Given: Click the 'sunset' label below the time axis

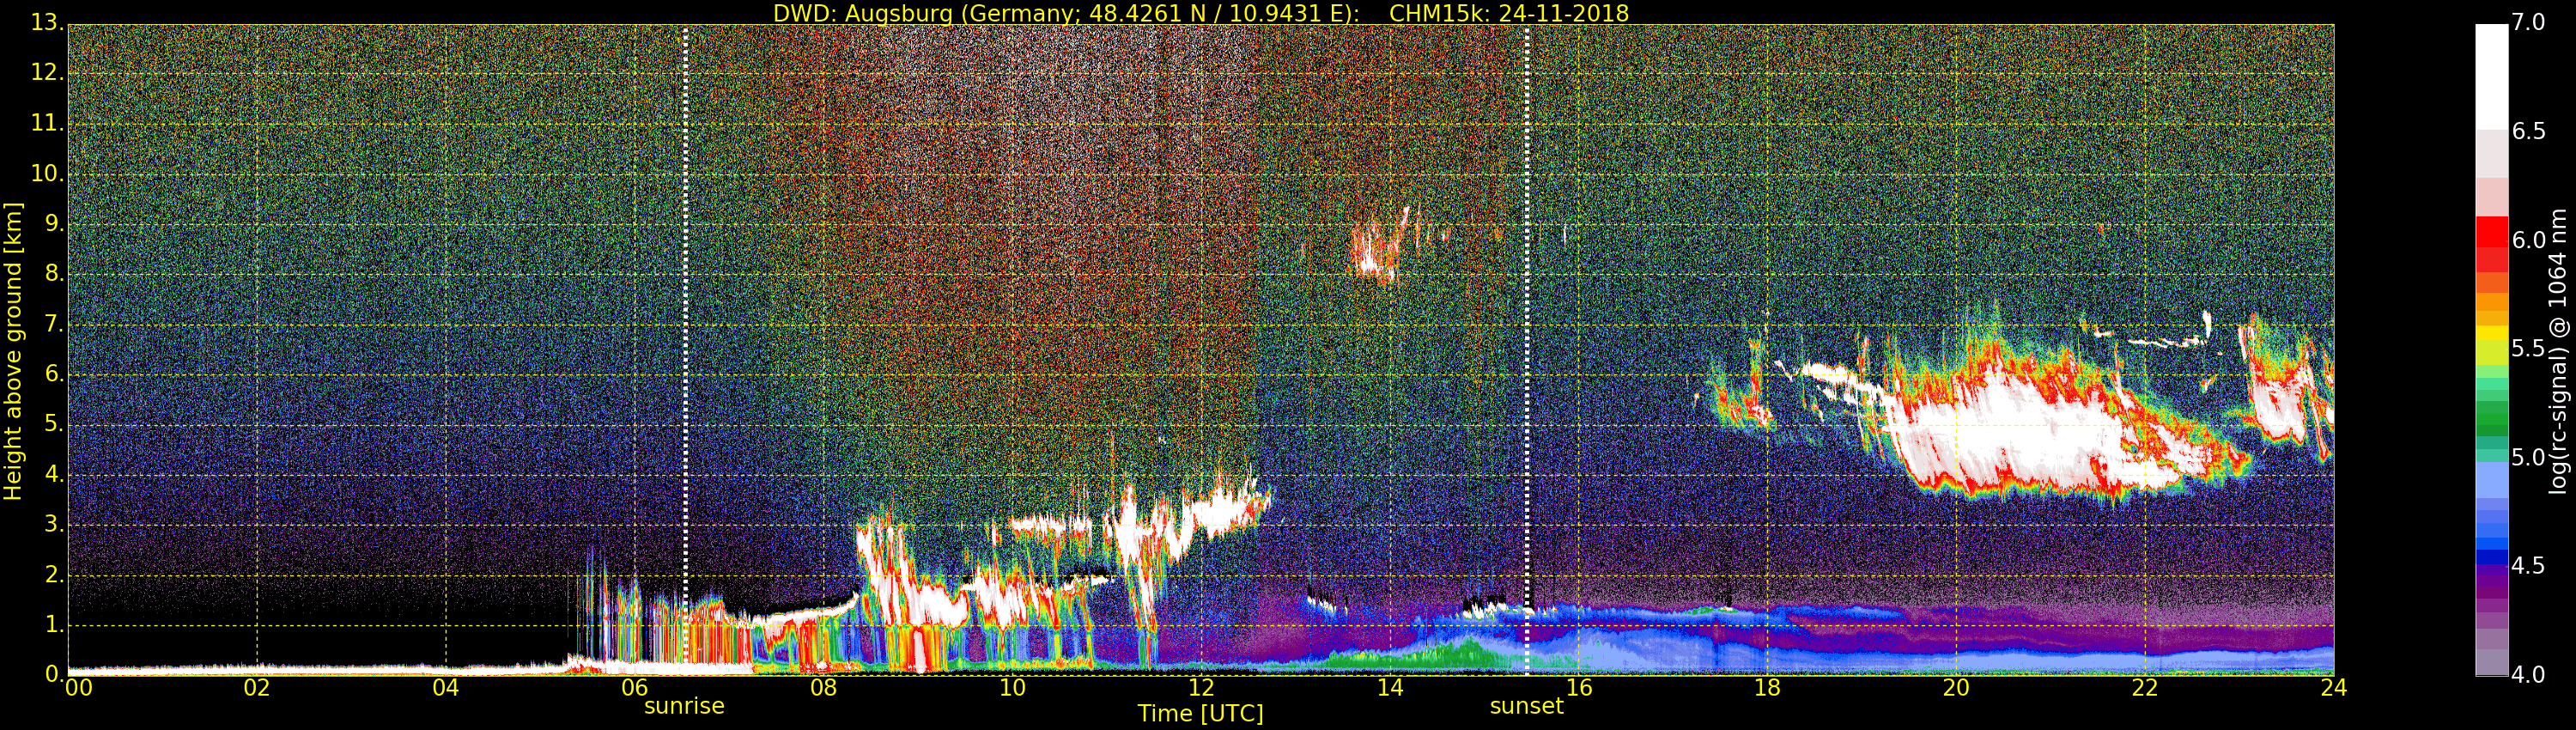Looking at the screenshot, I should click(x=1526, y=706).
